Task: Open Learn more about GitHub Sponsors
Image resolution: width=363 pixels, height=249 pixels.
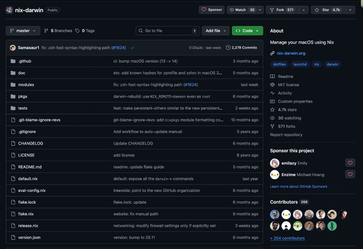Action: pos(299,186)
